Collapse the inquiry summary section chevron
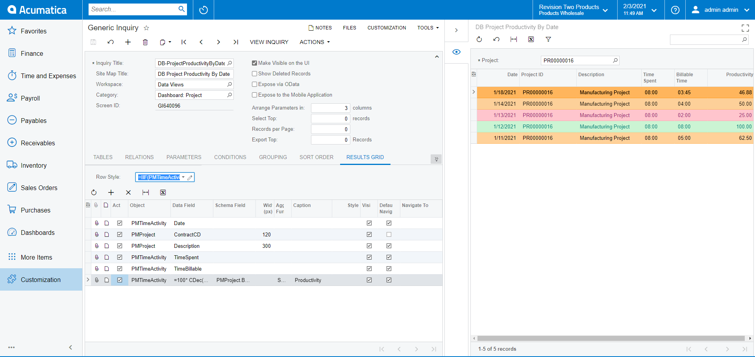This screenshot has height=357, width=755. point(437,57)
